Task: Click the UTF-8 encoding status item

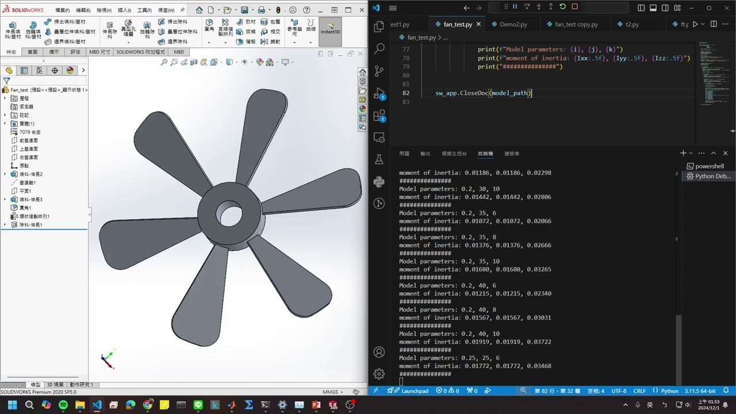Action: tap(619, 391)
